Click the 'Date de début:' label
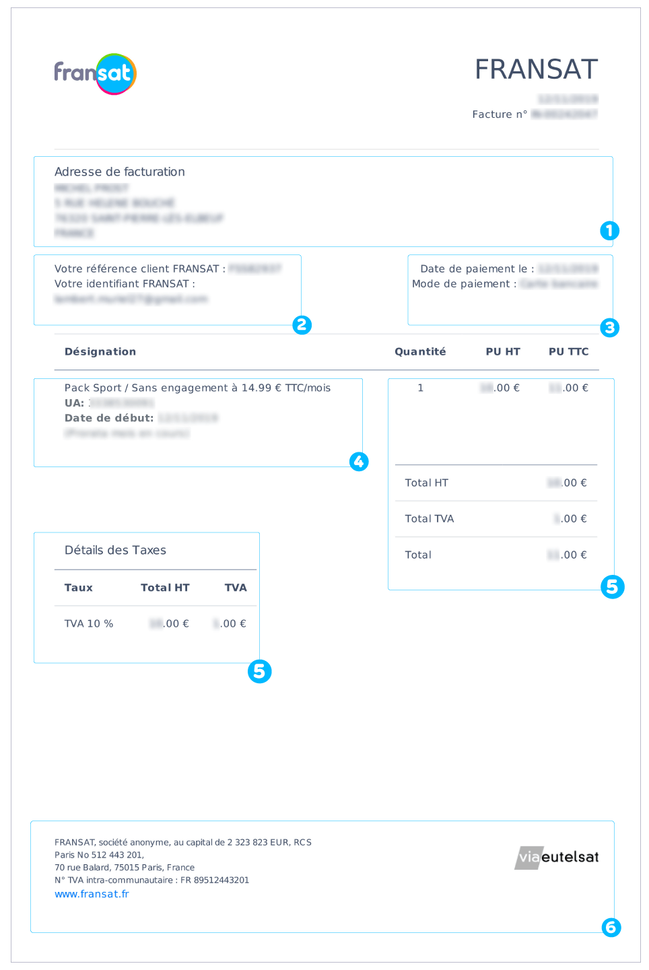This screenshot has height=970, width=649. [x=109, y=418]
